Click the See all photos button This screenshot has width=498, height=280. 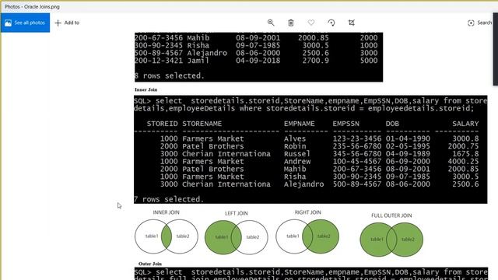tap(25, 23)
